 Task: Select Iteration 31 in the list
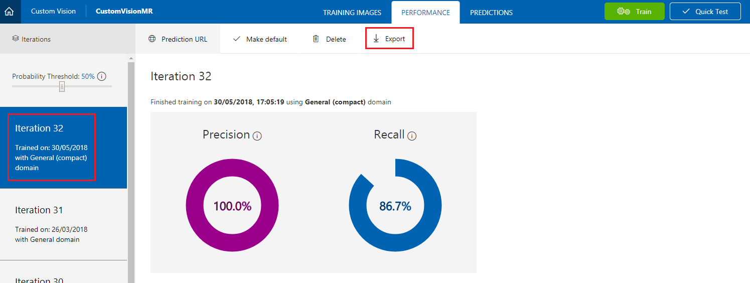(64, 224)
